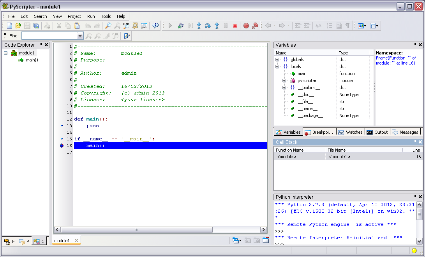Click the yellow status indicator light
The image size is (425, 257).
[x=414, y=250]
